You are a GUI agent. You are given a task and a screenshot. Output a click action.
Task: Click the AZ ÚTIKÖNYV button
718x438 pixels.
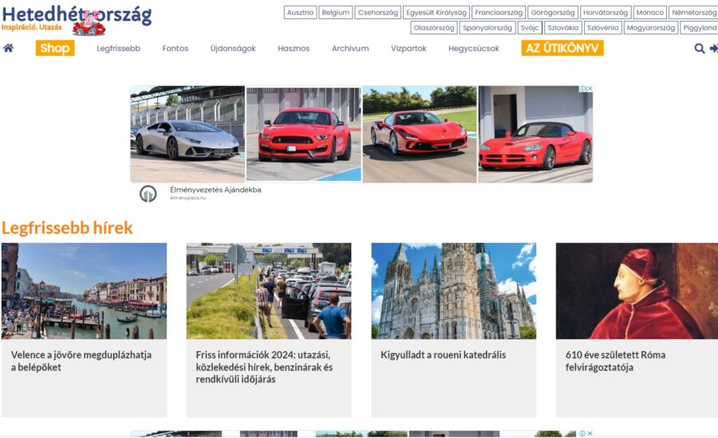coord(562,48)
